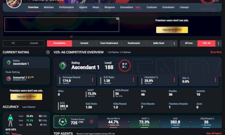Open the Encounters NEW tab
This screenshot has width=225, height=135.
[x=131, y=7]
